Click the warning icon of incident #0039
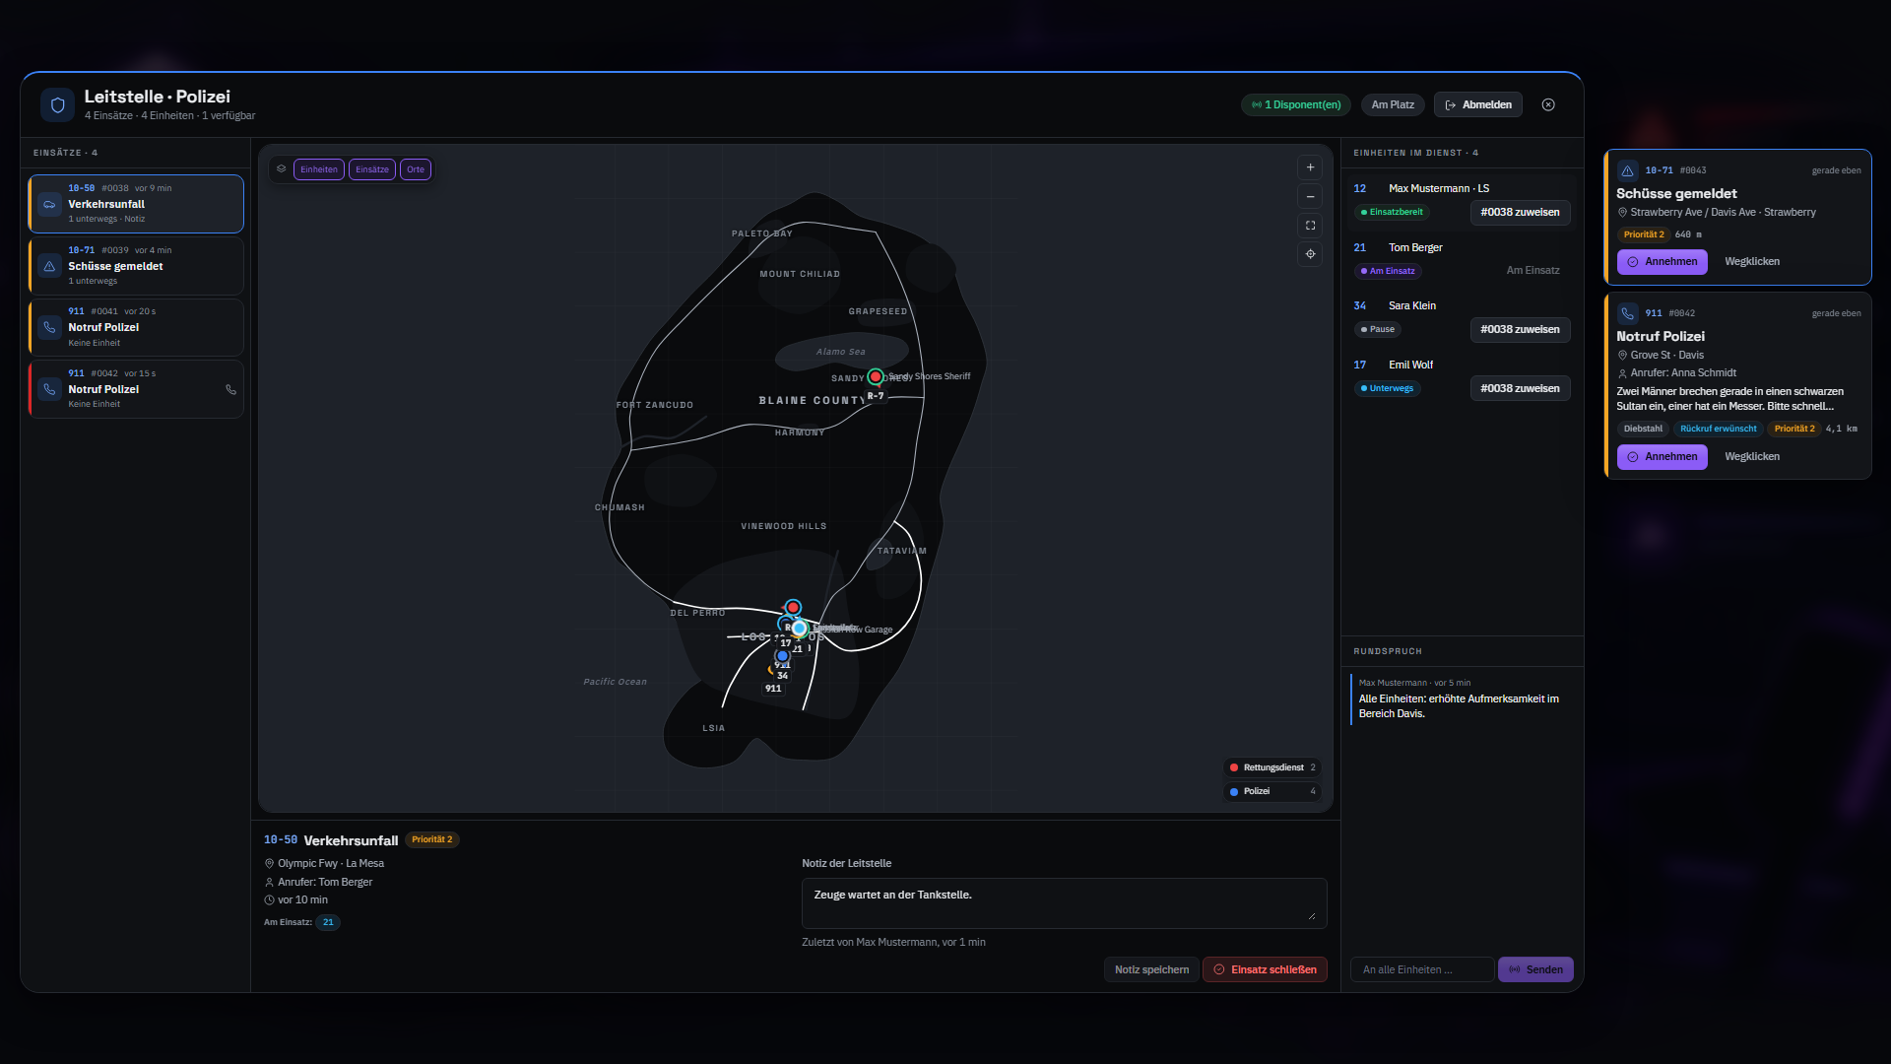Viewport: 1891px width, 1064px height. click(49, 266)
